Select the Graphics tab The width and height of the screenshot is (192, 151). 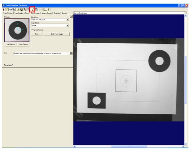click(x=57, y=13)
